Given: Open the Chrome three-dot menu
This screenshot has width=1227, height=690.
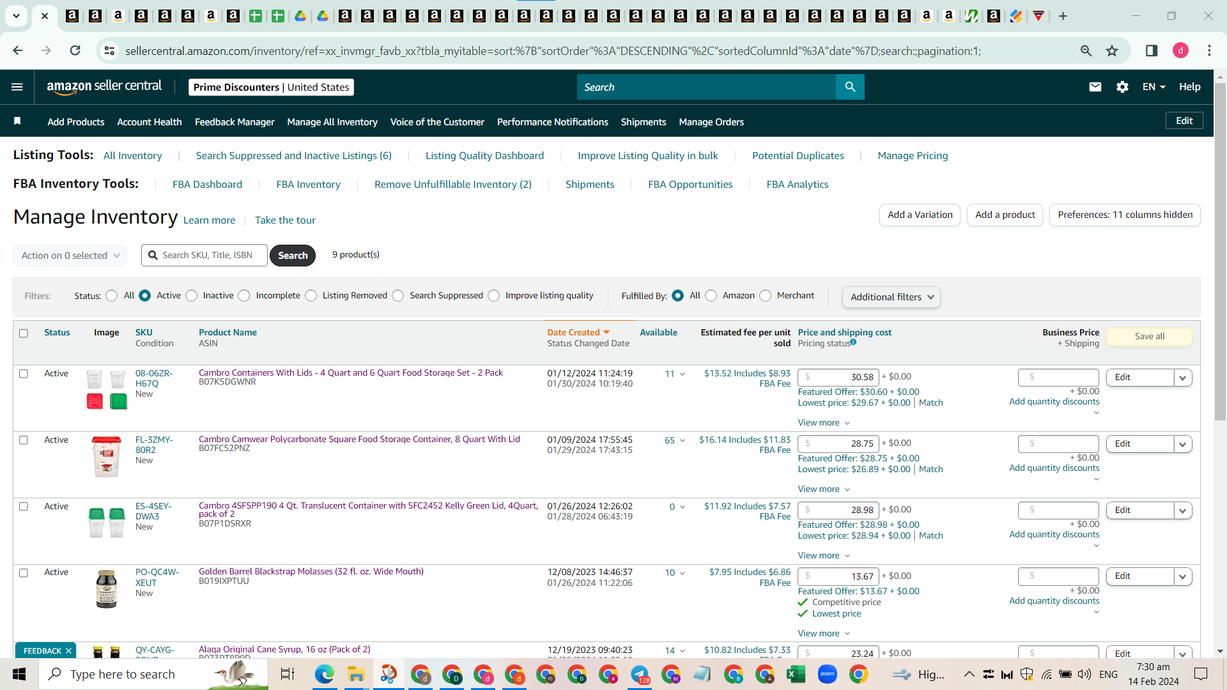Looking at the screenshot, I should click(1209, 50).
